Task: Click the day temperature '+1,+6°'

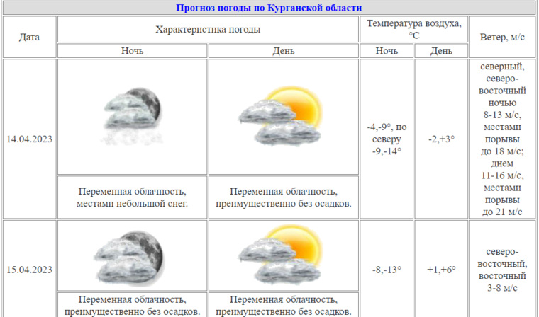Action: point(441,270)
